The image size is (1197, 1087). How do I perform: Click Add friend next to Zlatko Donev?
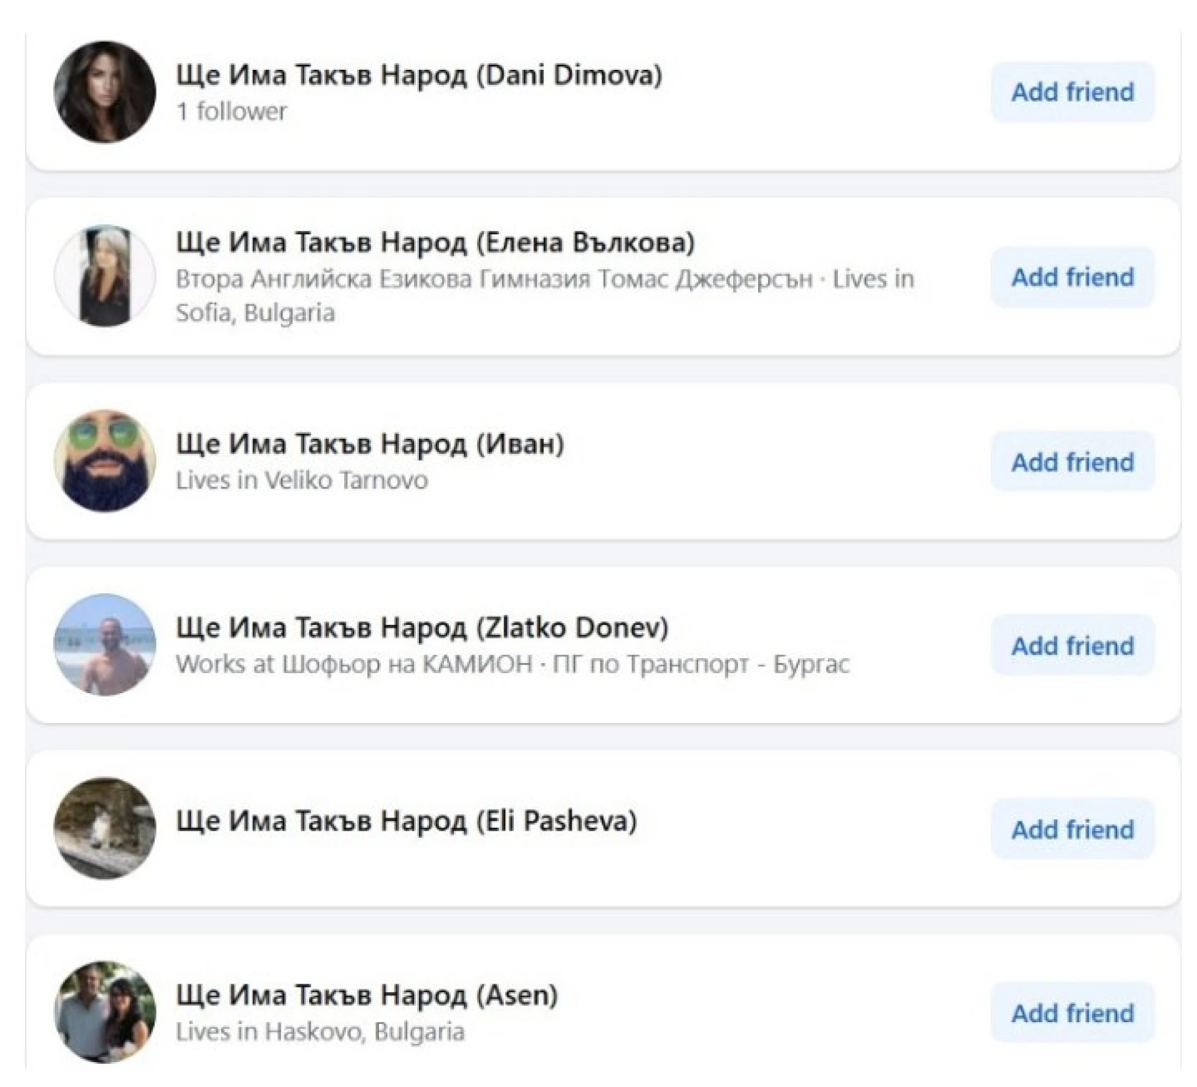pyautogui.click(x=1072, y=646)
